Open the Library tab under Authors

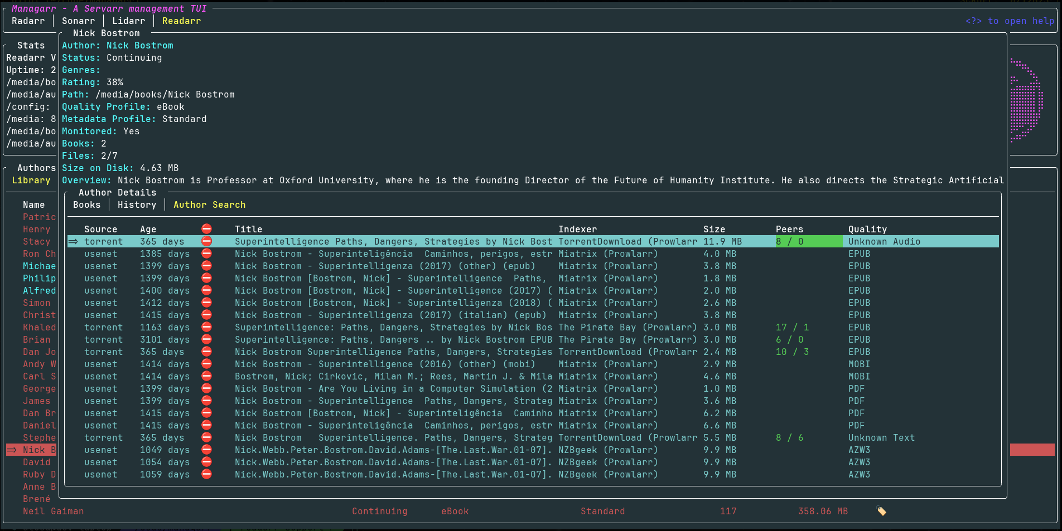click(31, 180)
